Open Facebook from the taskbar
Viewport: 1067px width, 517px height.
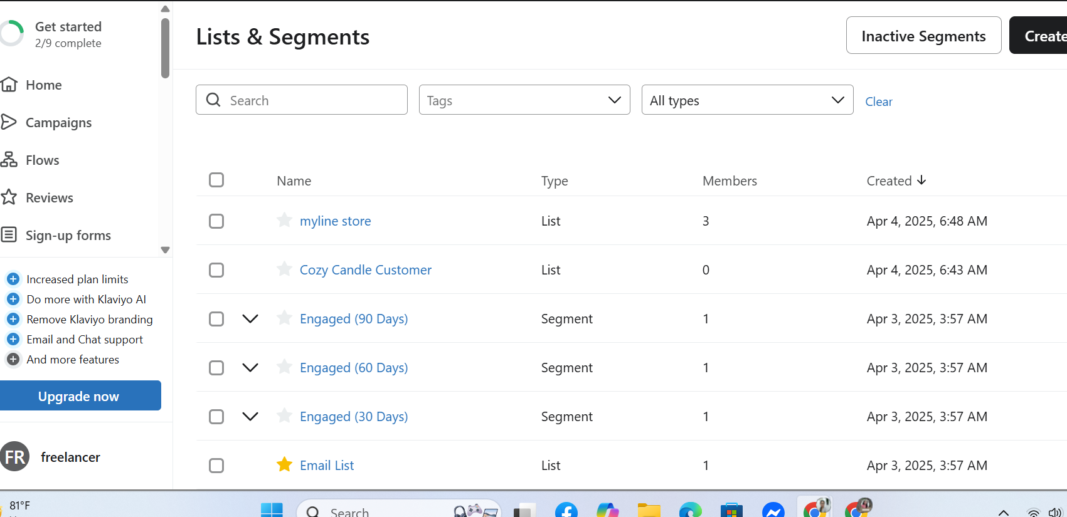coord(566,510)
